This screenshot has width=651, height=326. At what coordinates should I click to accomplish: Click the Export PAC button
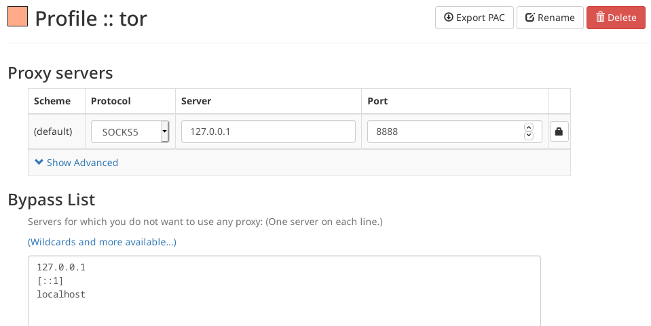click(x=474, y=18)
